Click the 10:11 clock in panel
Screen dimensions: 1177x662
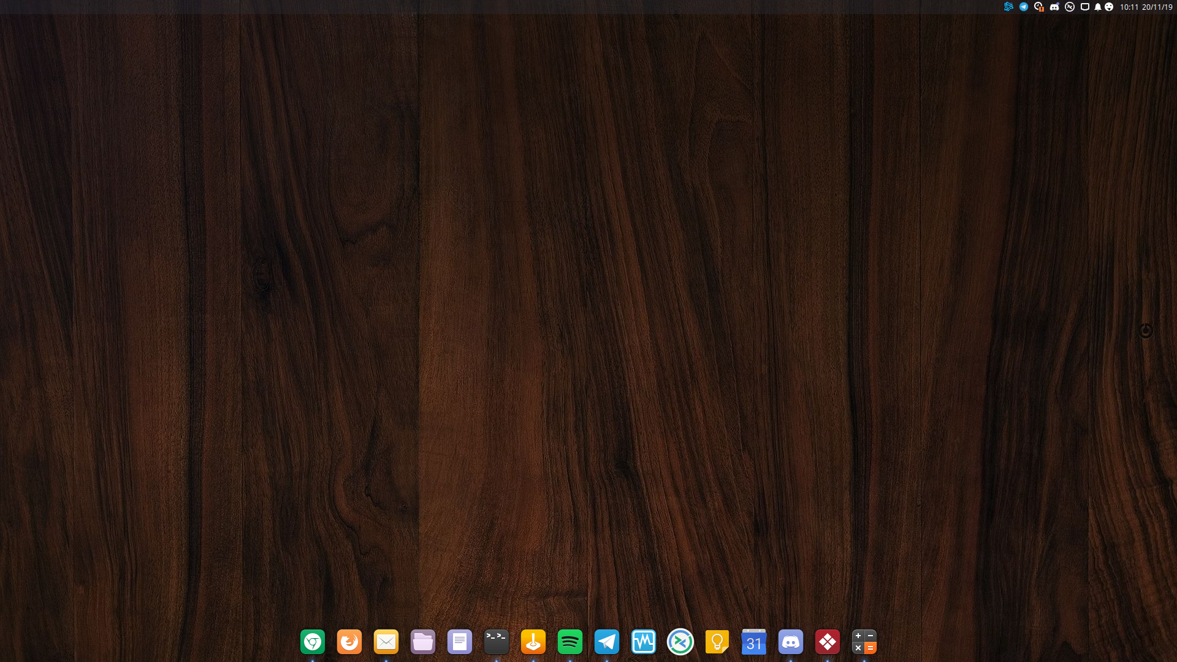click(x=1129, y=7)
